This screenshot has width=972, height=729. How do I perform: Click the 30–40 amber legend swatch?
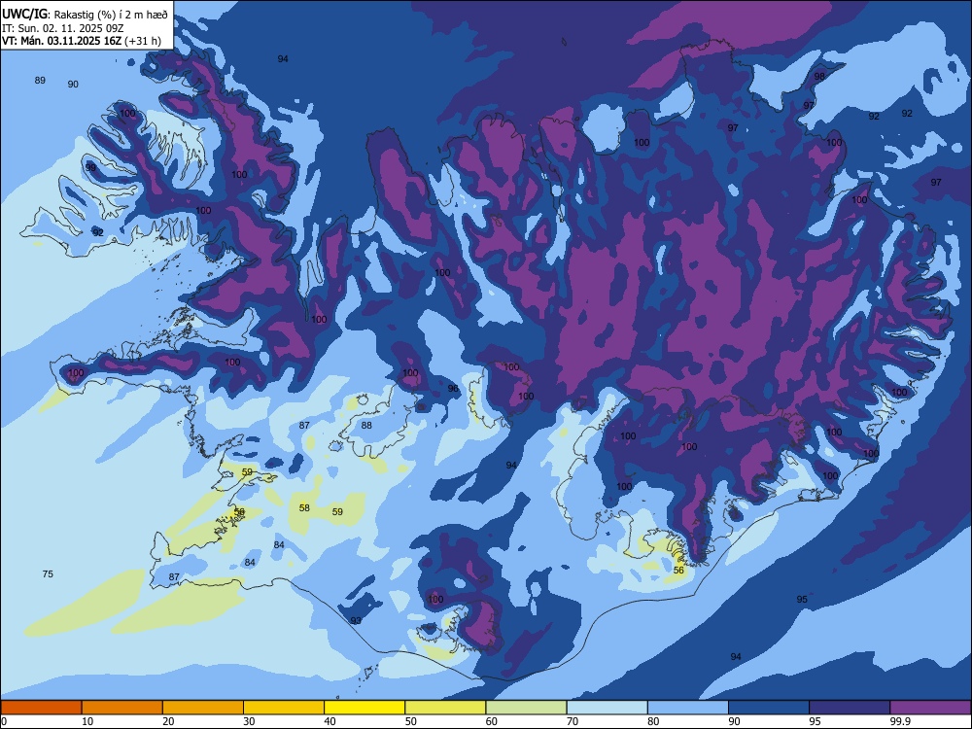[284, 708]
